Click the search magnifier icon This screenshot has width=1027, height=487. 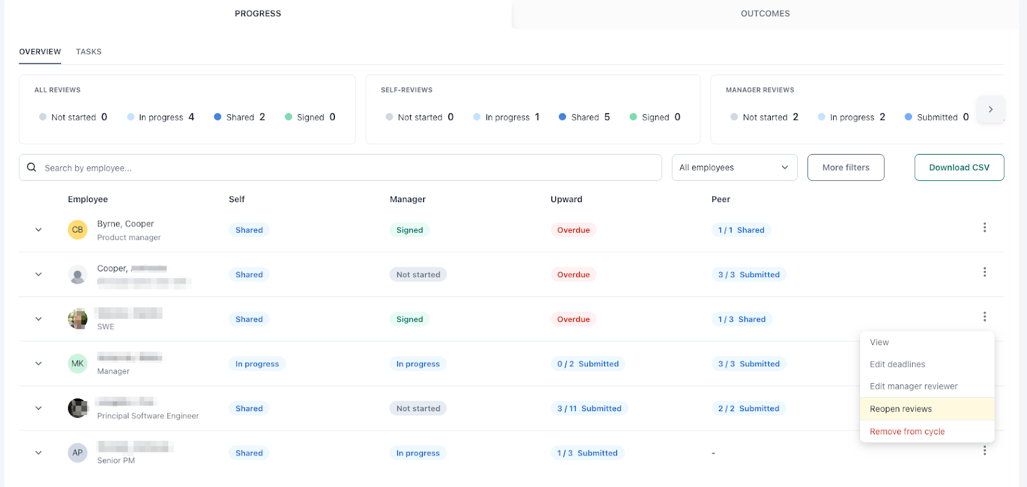coord(31,167)
